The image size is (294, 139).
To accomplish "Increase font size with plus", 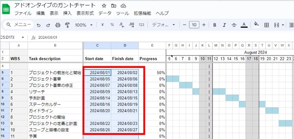I will (x=204, y=25).
